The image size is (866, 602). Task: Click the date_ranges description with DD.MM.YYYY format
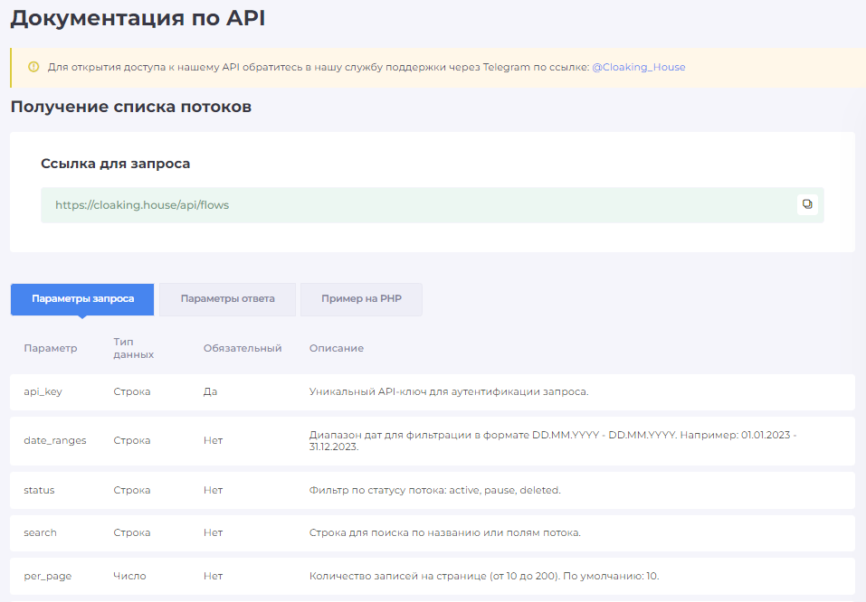pos(553,441)
